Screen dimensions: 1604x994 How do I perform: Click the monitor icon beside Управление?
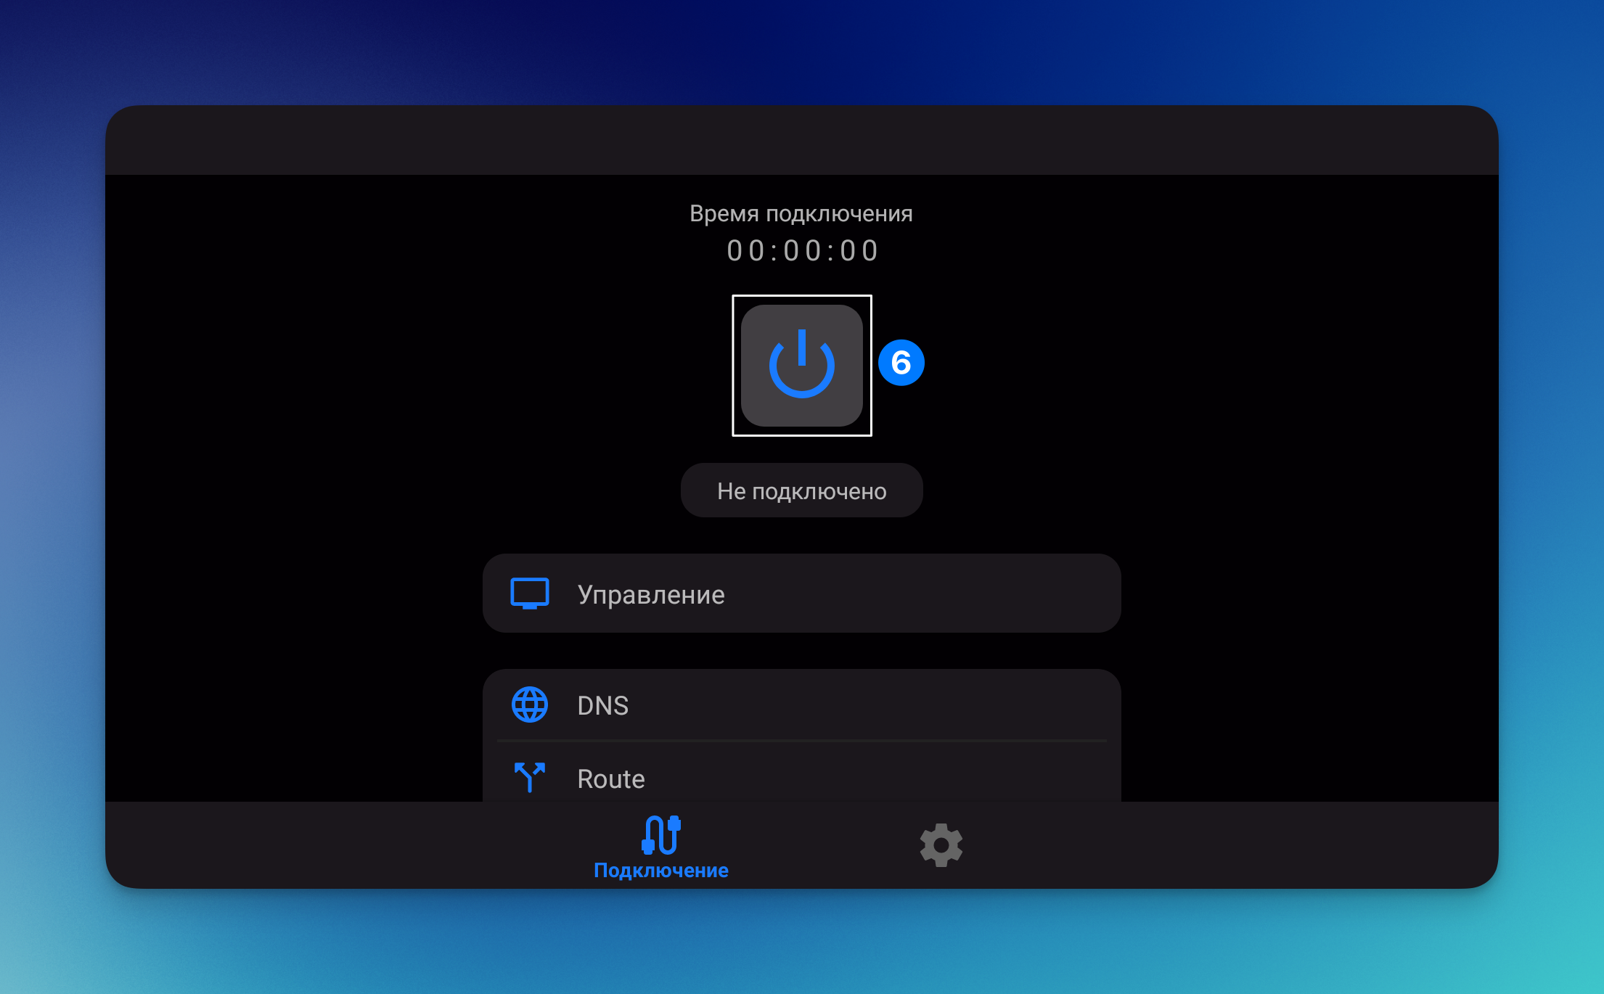click(x=529, y=594)
